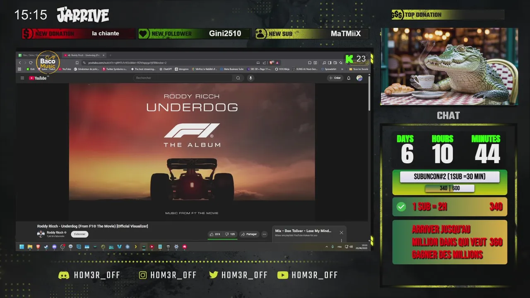
Task: Go to the YouTube logo home
Action: tap(38, 78)
